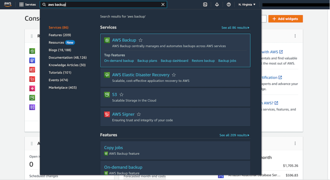Click See all 209 results link
The image size is (330, 180).
tap(234, 135)
